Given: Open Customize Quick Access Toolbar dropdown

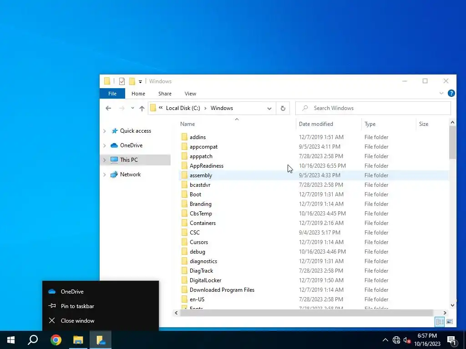Looking at the screenshot, I should tap(140, 81).
